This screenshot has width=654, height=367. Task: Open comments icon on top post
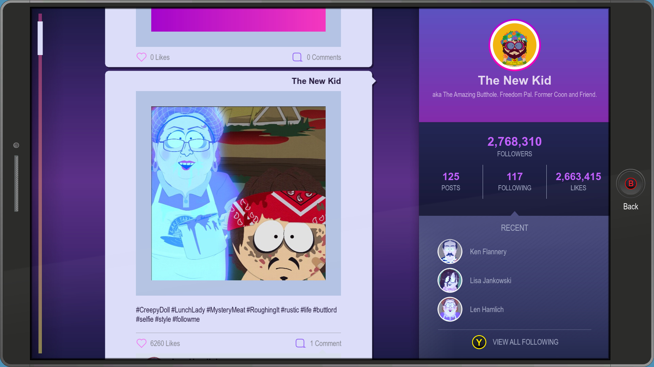pos(297,57)
